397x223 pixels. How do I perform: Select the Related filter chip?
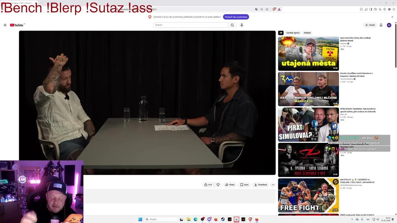[307, 33]
